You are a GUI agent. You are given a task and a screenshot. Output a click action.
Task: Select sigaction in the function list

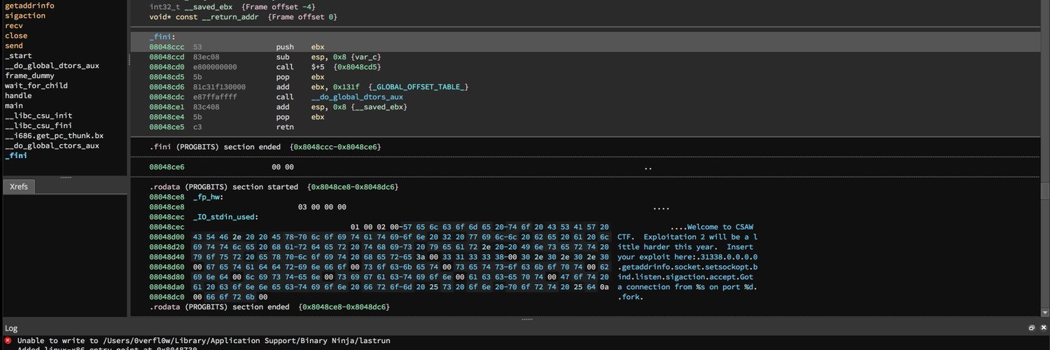coord(25,15)
